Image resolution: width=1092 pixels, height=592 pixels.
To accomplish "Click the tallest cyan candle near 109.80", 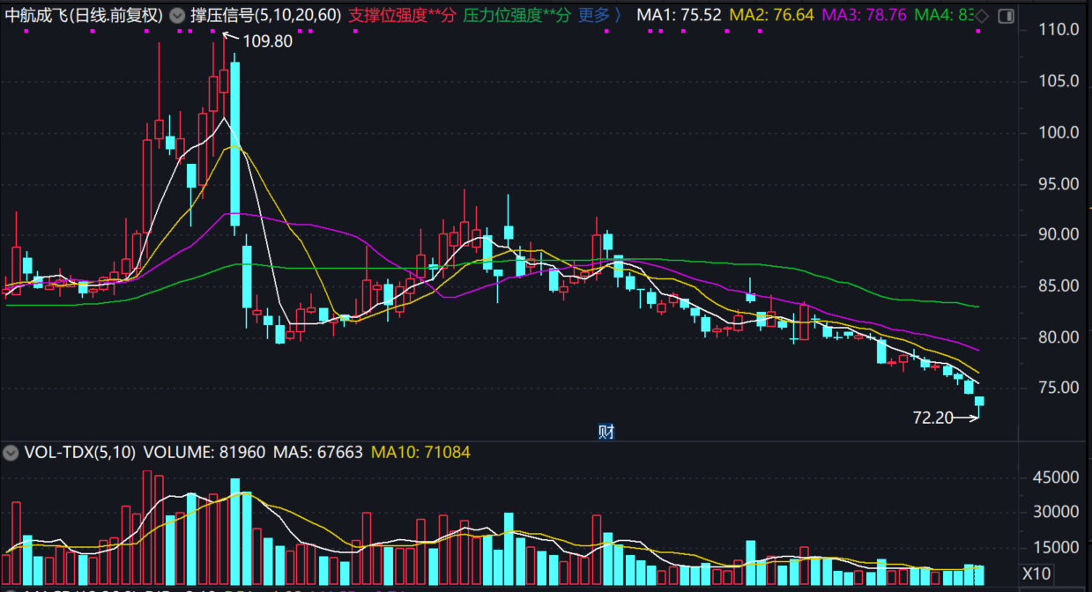I will pos(234,141).
